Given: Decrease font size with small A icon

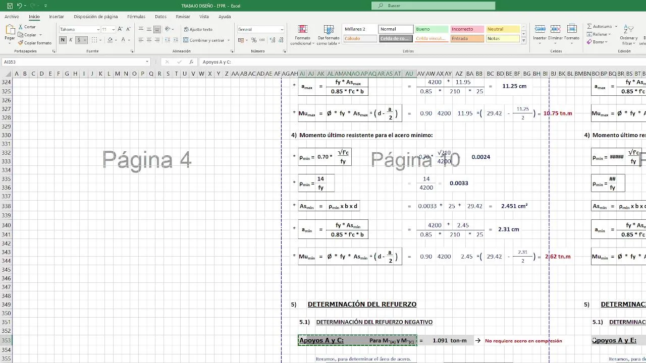Looking at the screenshot, I should (129, 29).
